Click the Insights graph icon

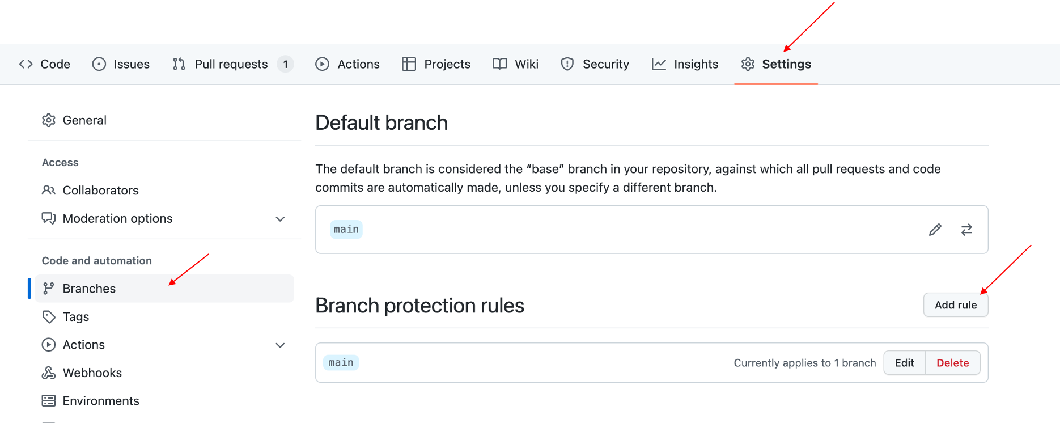(x=659, y=64)
